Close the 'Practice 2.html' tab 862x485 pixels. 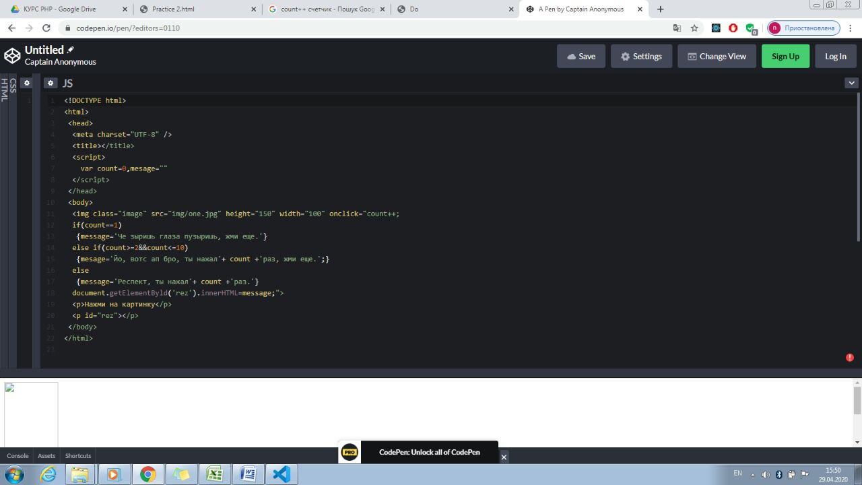[x=253, y=9]
